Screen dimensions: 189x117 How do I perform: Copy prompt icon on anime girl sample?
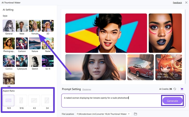176,75
